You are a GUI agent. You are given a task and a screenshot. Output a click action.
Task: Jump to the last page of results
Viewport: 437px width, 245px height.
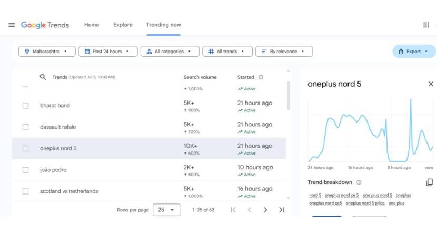click(282, 210)
